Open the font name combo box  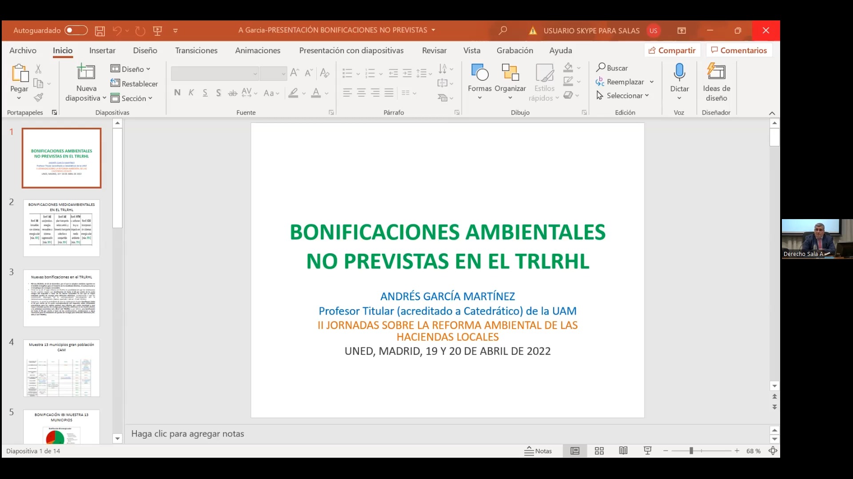(215, 74)
